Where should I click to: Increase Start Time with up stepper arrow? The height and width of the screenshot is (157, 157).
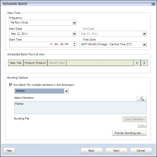pyautogui.click(x=74, y=43)
